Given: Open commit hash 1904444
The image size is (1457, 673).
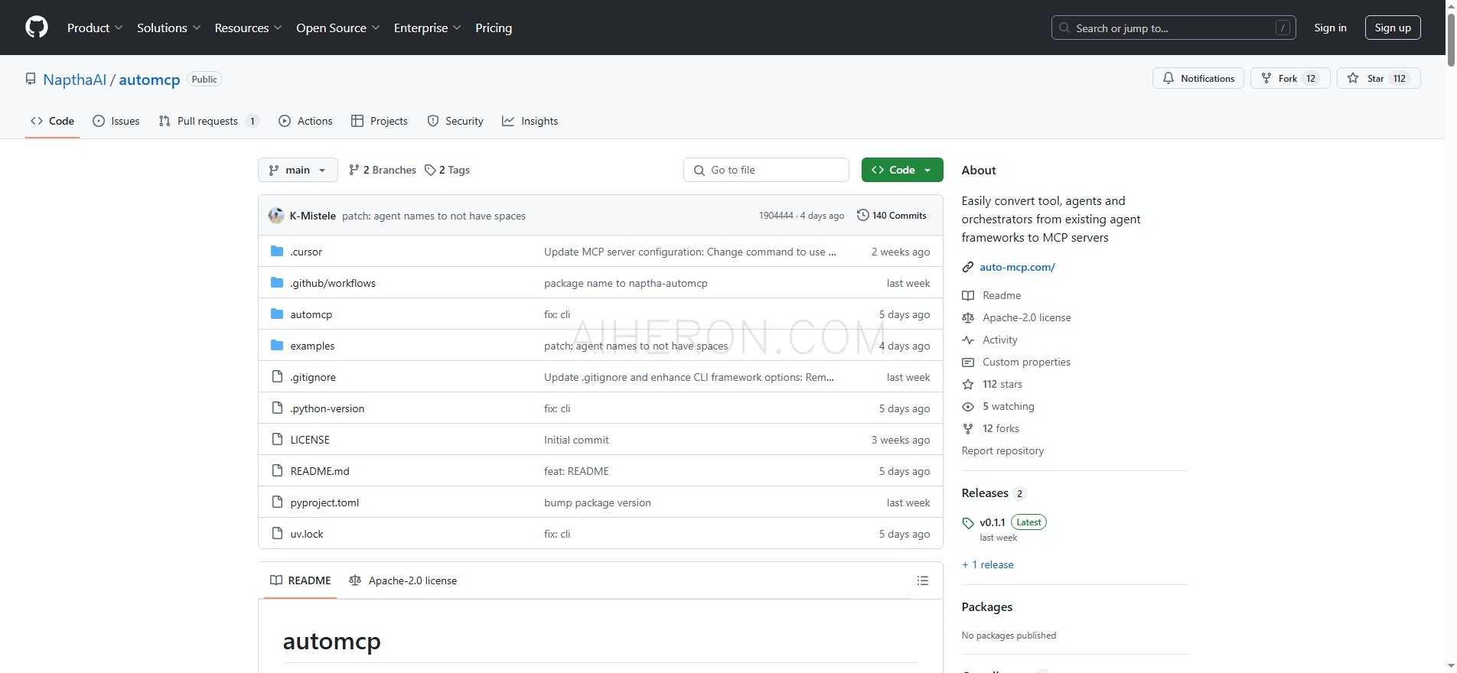Looking at the screenshot, I should (x=776, y=216).
